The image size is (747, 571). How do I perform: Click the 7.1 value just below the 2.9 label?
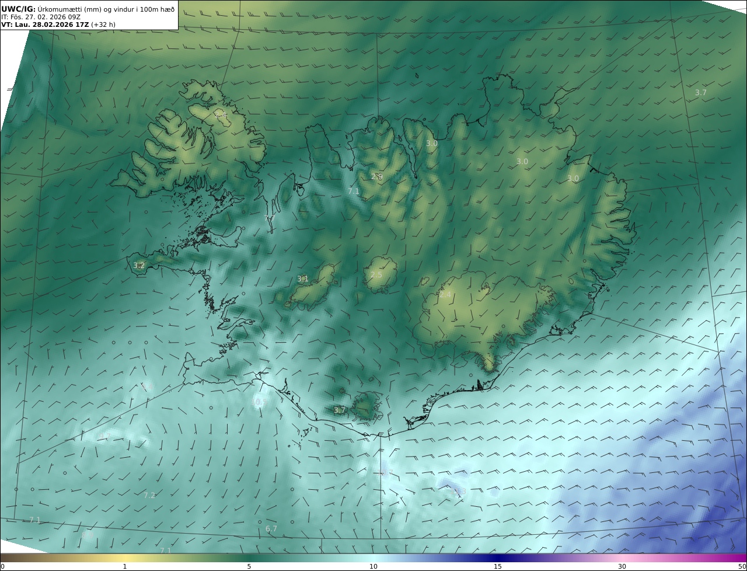click(354, 191)
